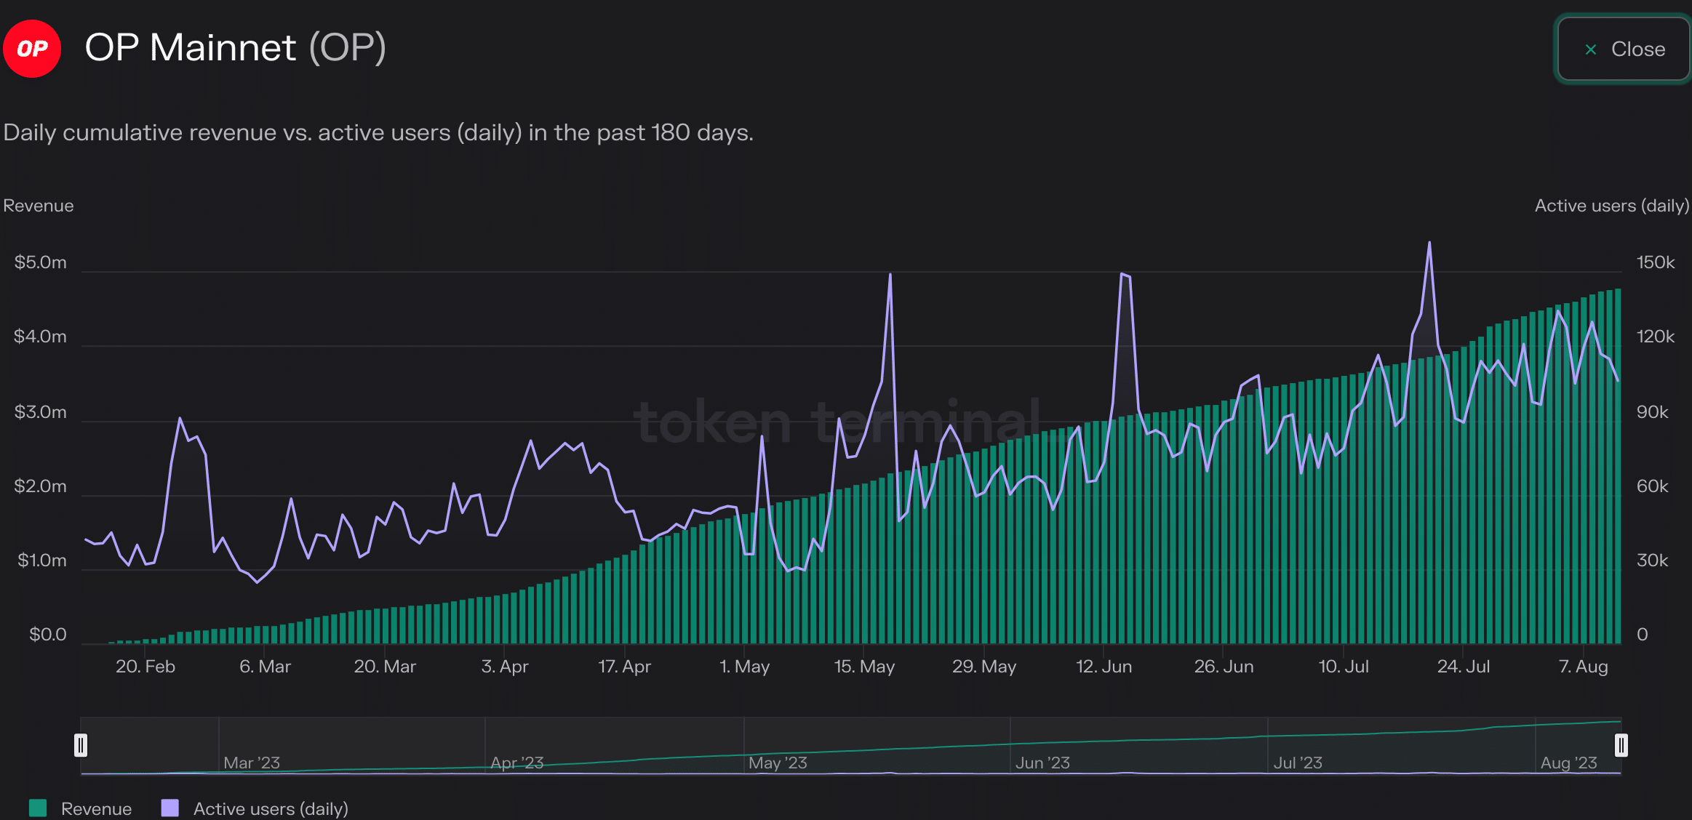
Task: Click the 15. May x-axis date label
Action: click(x=864, y=666)
